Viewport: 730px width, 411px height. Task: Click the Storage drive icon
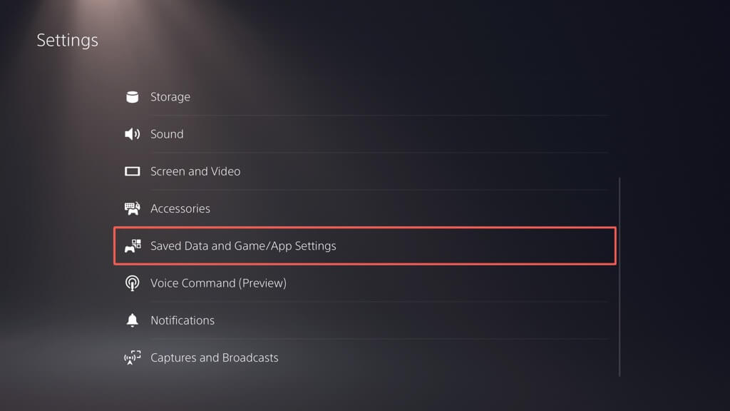pos(132,97)
